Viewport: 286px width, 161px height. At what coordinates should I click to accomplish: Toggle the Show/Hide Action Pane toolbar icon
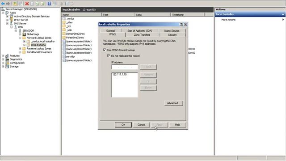pyautogui.click(x=55, y=4)
